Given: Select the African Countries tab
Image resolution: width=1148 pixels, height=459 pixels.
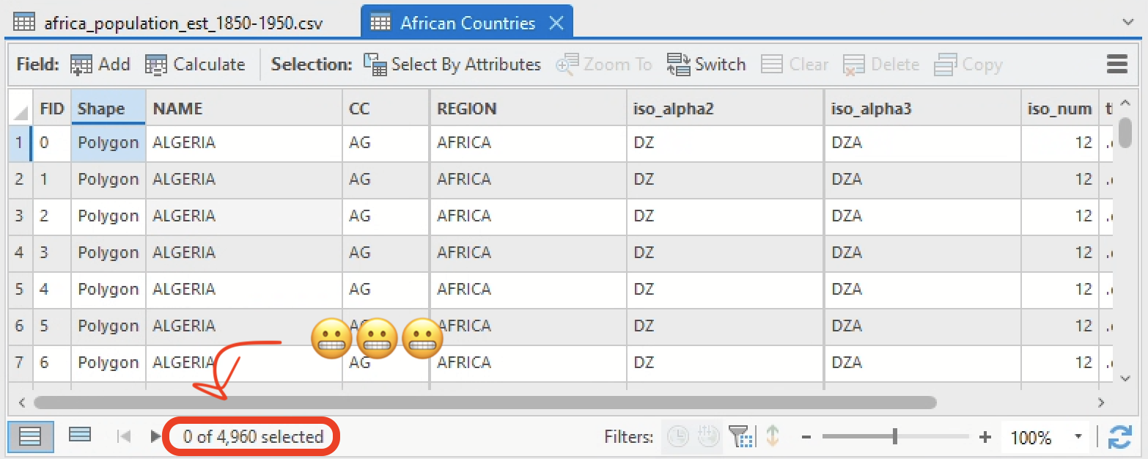Looking at the screenshot, I should coord(466,23).
